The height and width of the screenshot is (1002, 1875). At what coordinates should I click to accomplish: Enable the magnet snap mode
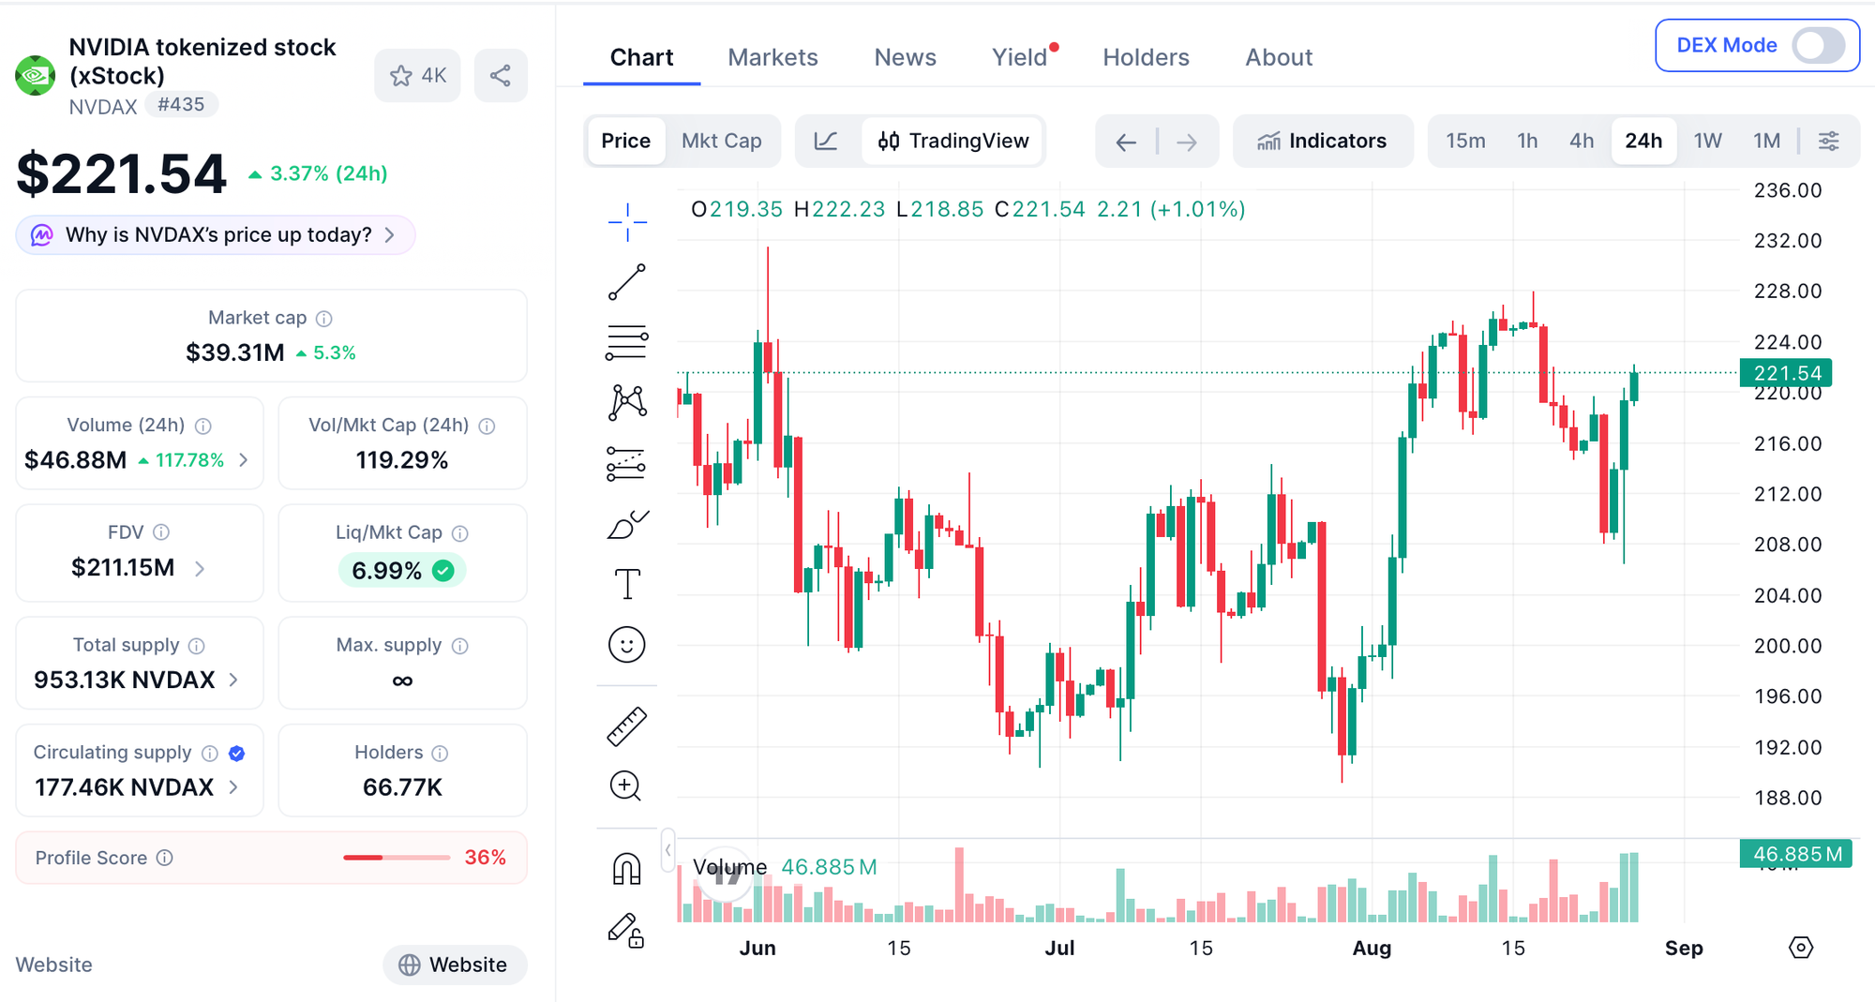point(626,869)
